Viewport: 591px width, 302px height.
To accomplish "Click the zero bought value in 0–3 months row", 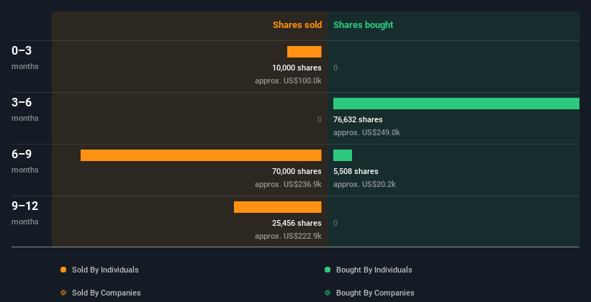I will click(335, 68).
